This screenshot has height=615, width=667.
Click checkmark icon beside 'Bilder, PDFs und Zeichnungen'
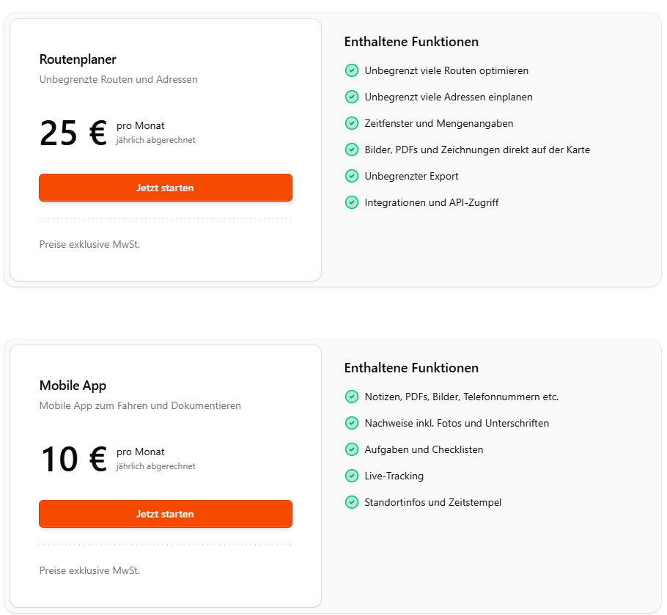pyautogui.click(x=352, y=150)
